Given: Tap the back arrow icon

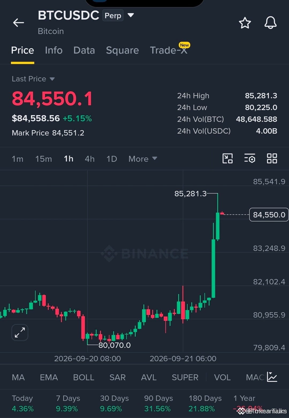Looking at the screenshot, I should 19,23.
